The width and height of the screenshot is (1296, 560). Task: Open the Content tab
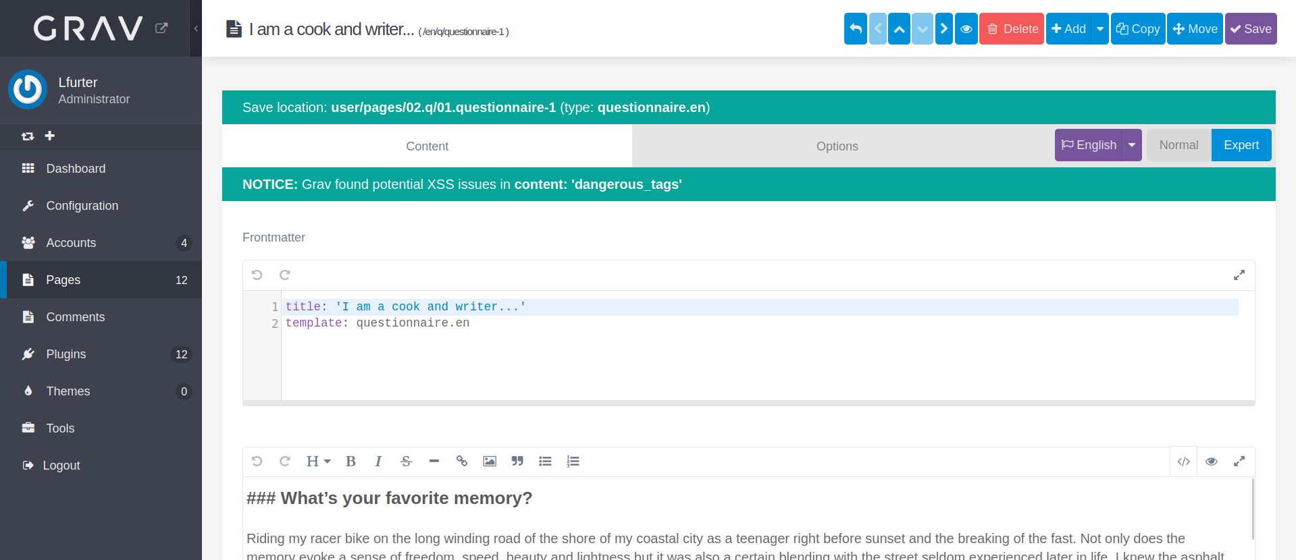[x=427, y=146]
